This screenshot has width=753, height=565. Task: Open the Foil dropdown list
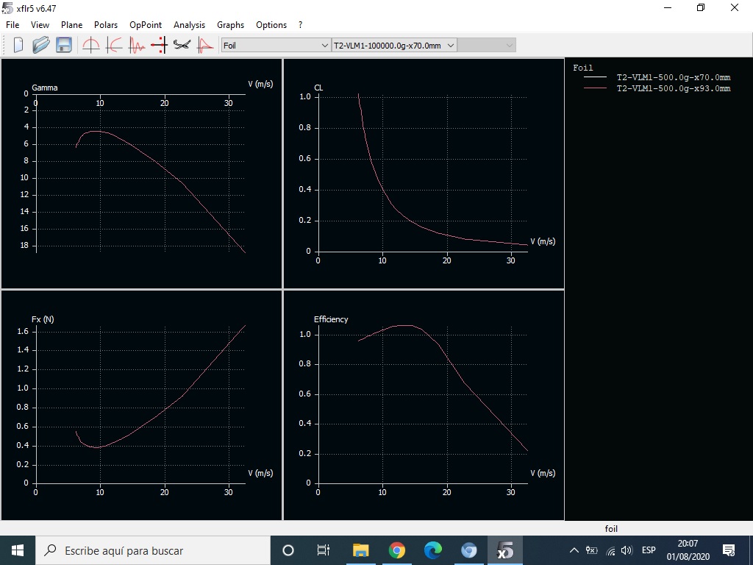click(x=276, y=45)
